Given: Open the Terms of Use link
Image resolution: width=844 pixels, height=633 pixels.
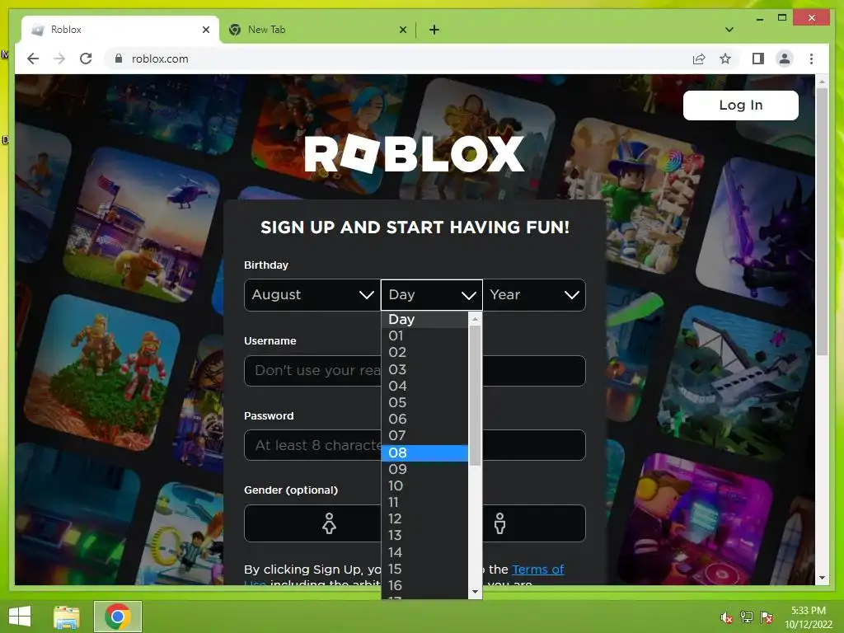Looking at the screenshot, I should 537,570.
